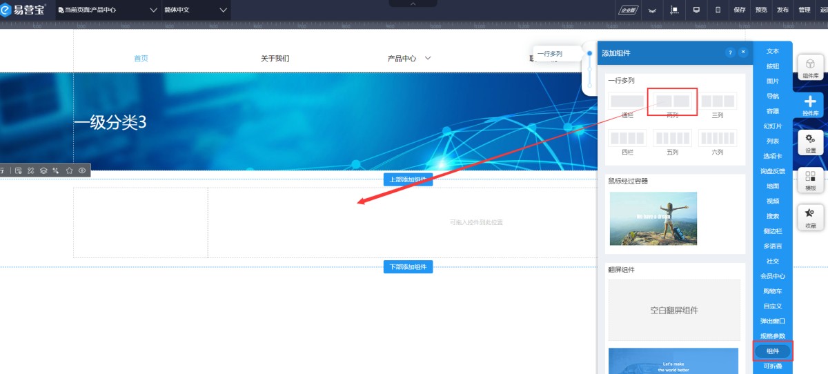Select 搜索 in component categories
Image resolution: width=828 pixels, height=374 pixels.
773,216
